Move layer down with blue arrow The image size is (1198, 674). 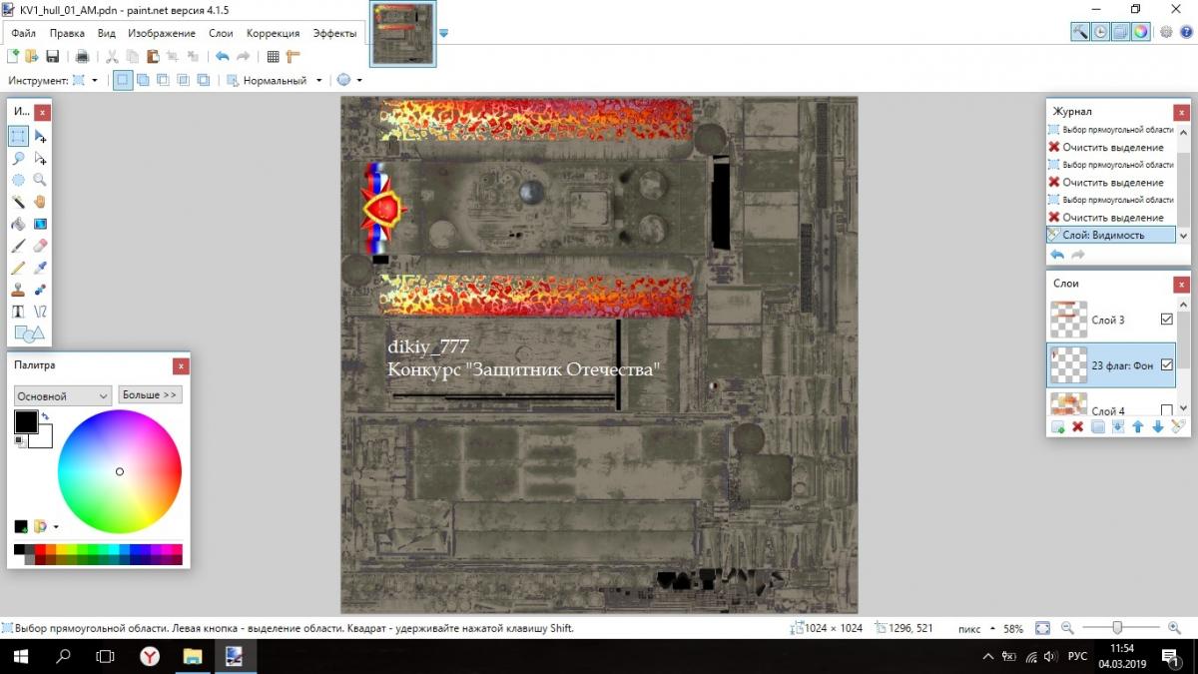1157,427
